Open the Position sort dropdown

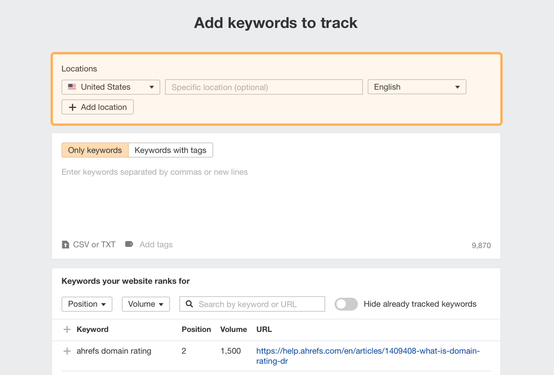(87, 304)
